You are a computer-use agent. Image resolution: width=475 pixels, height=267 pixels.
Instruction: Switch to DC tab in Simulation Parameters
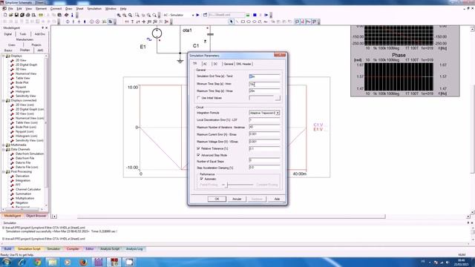[x=215, y=64]
